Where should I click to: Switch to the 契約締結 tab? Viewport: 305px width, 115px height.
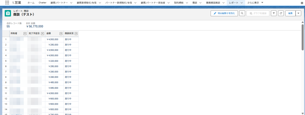(179, 3)
